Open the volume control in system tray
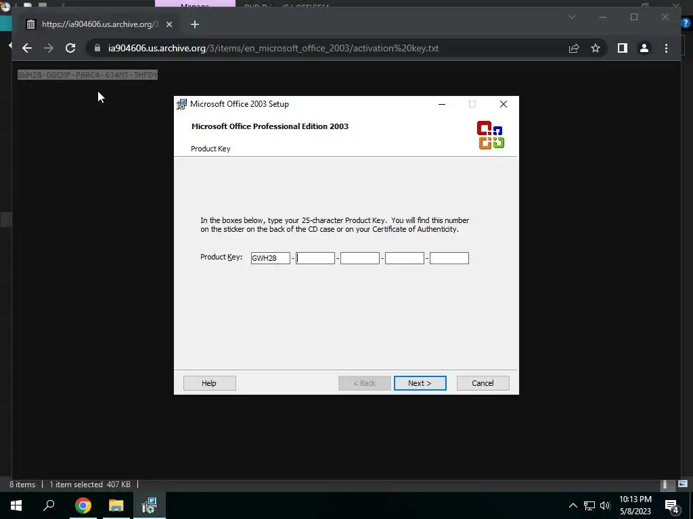This screenshot has height=519, width=693. (605, 505)
